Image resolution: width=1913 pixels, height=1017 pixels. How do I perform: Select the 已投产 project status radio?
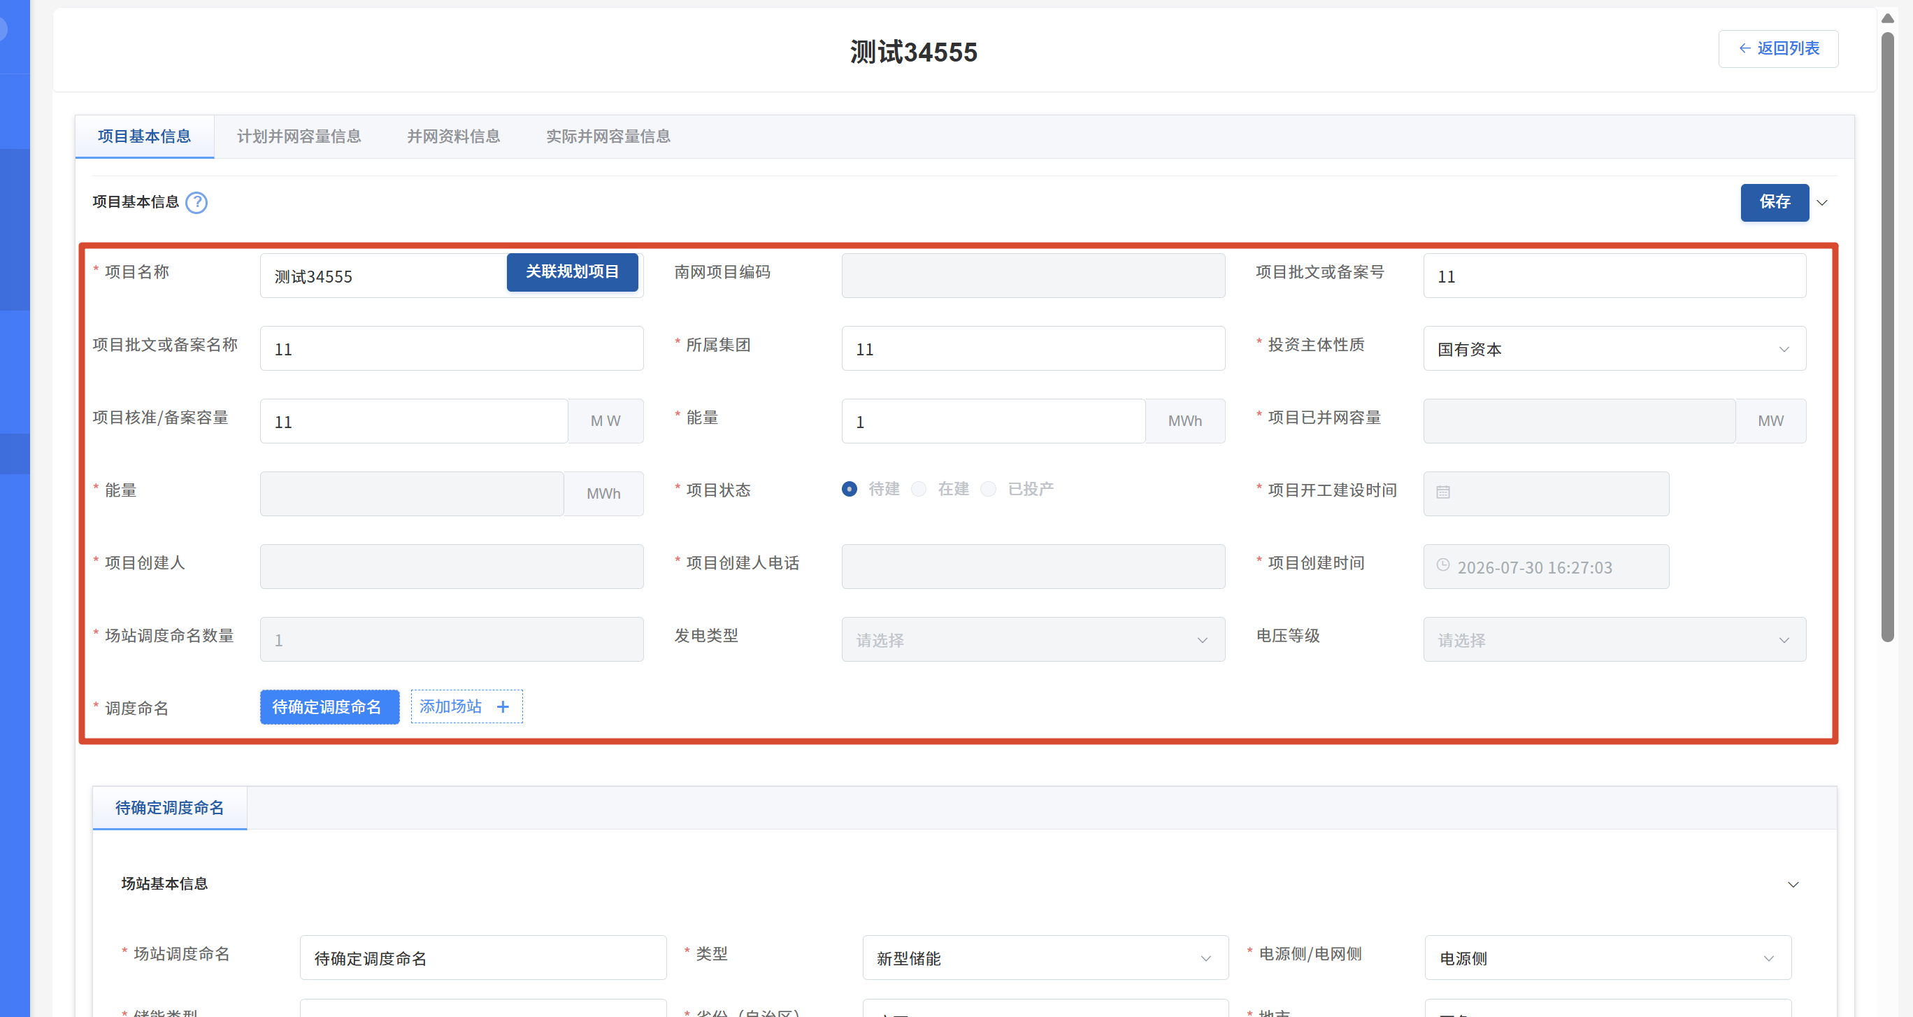pos(989,489)
